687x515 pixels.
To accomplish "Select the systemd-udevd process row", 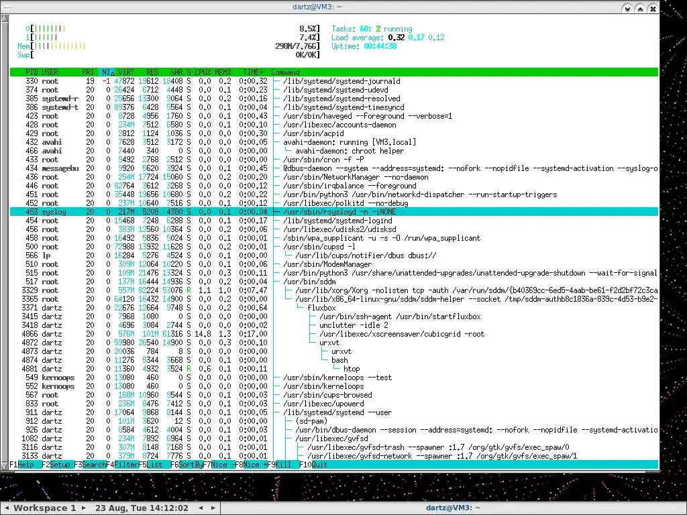I will point(334,90).
